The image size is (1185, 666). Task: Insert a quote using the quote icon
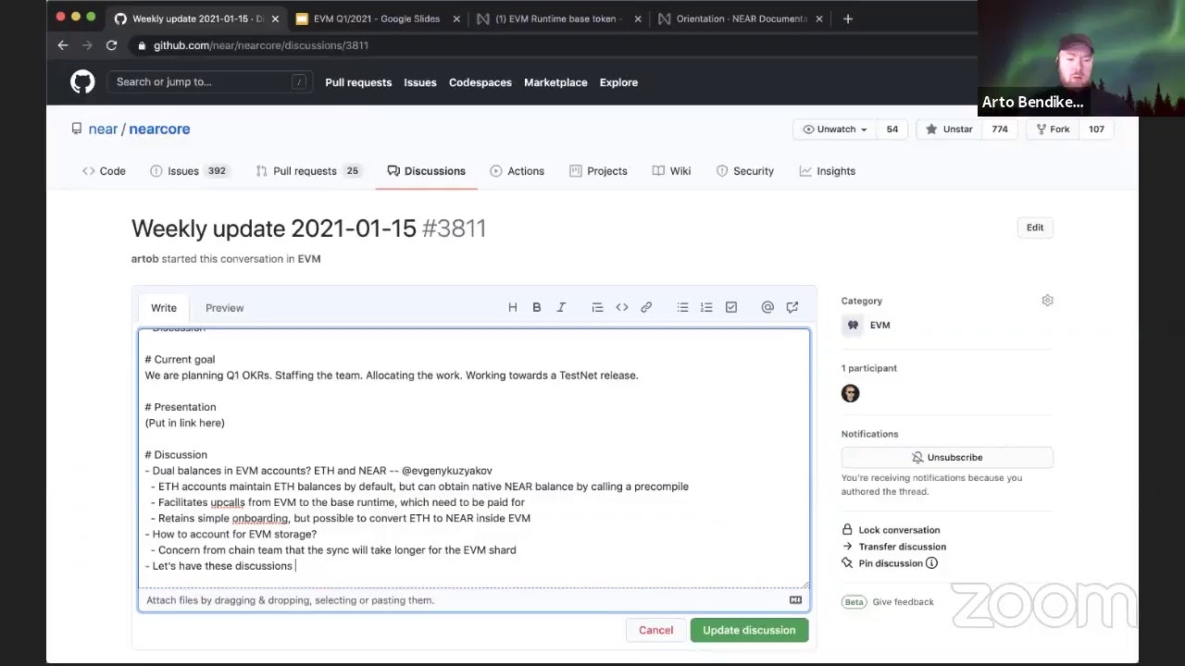tap(597, 307)
